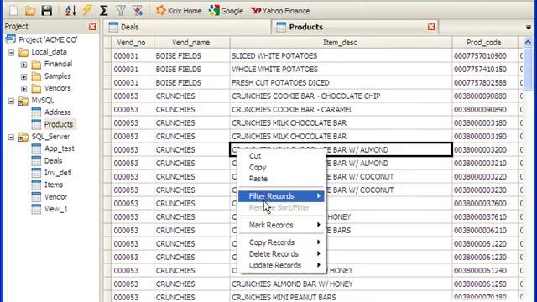Click the Prod_code column header
The image size is (537, 302).
point(485,43)
